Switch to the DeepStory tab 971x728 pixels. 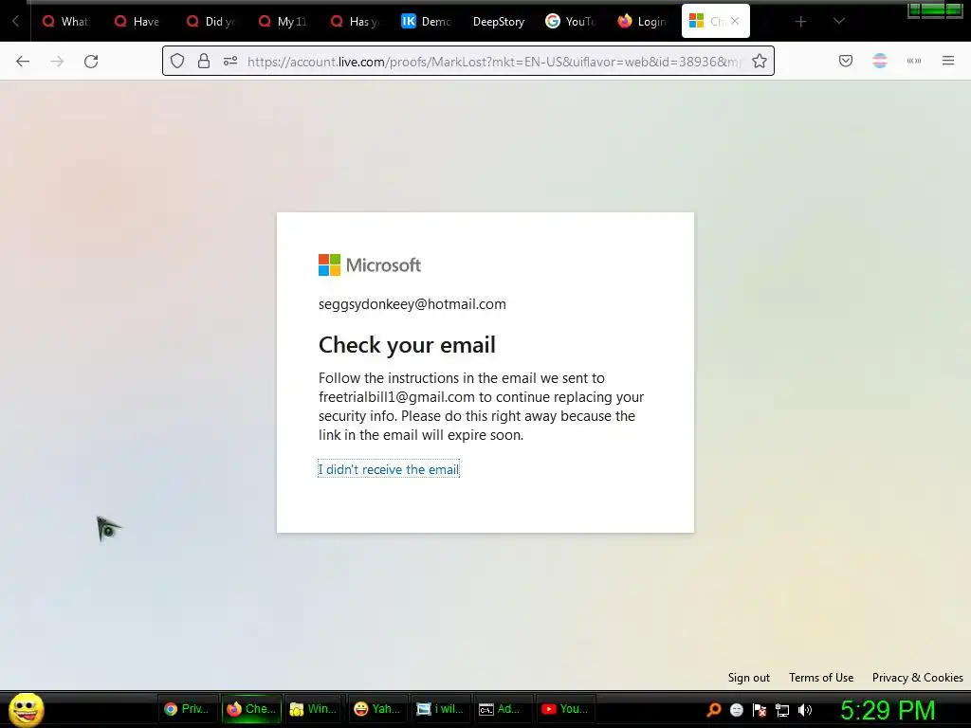pos(499,22)
